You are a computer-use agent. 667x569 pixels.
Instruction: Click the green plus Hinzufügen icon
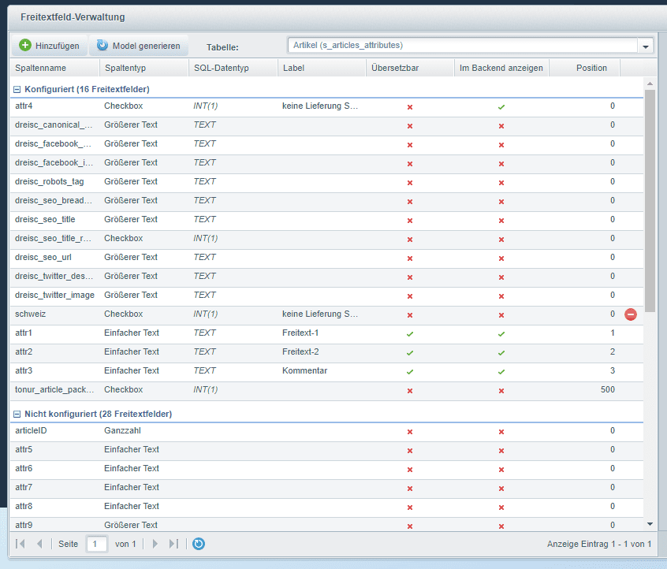pyautogui.click(x=25, y=46)
